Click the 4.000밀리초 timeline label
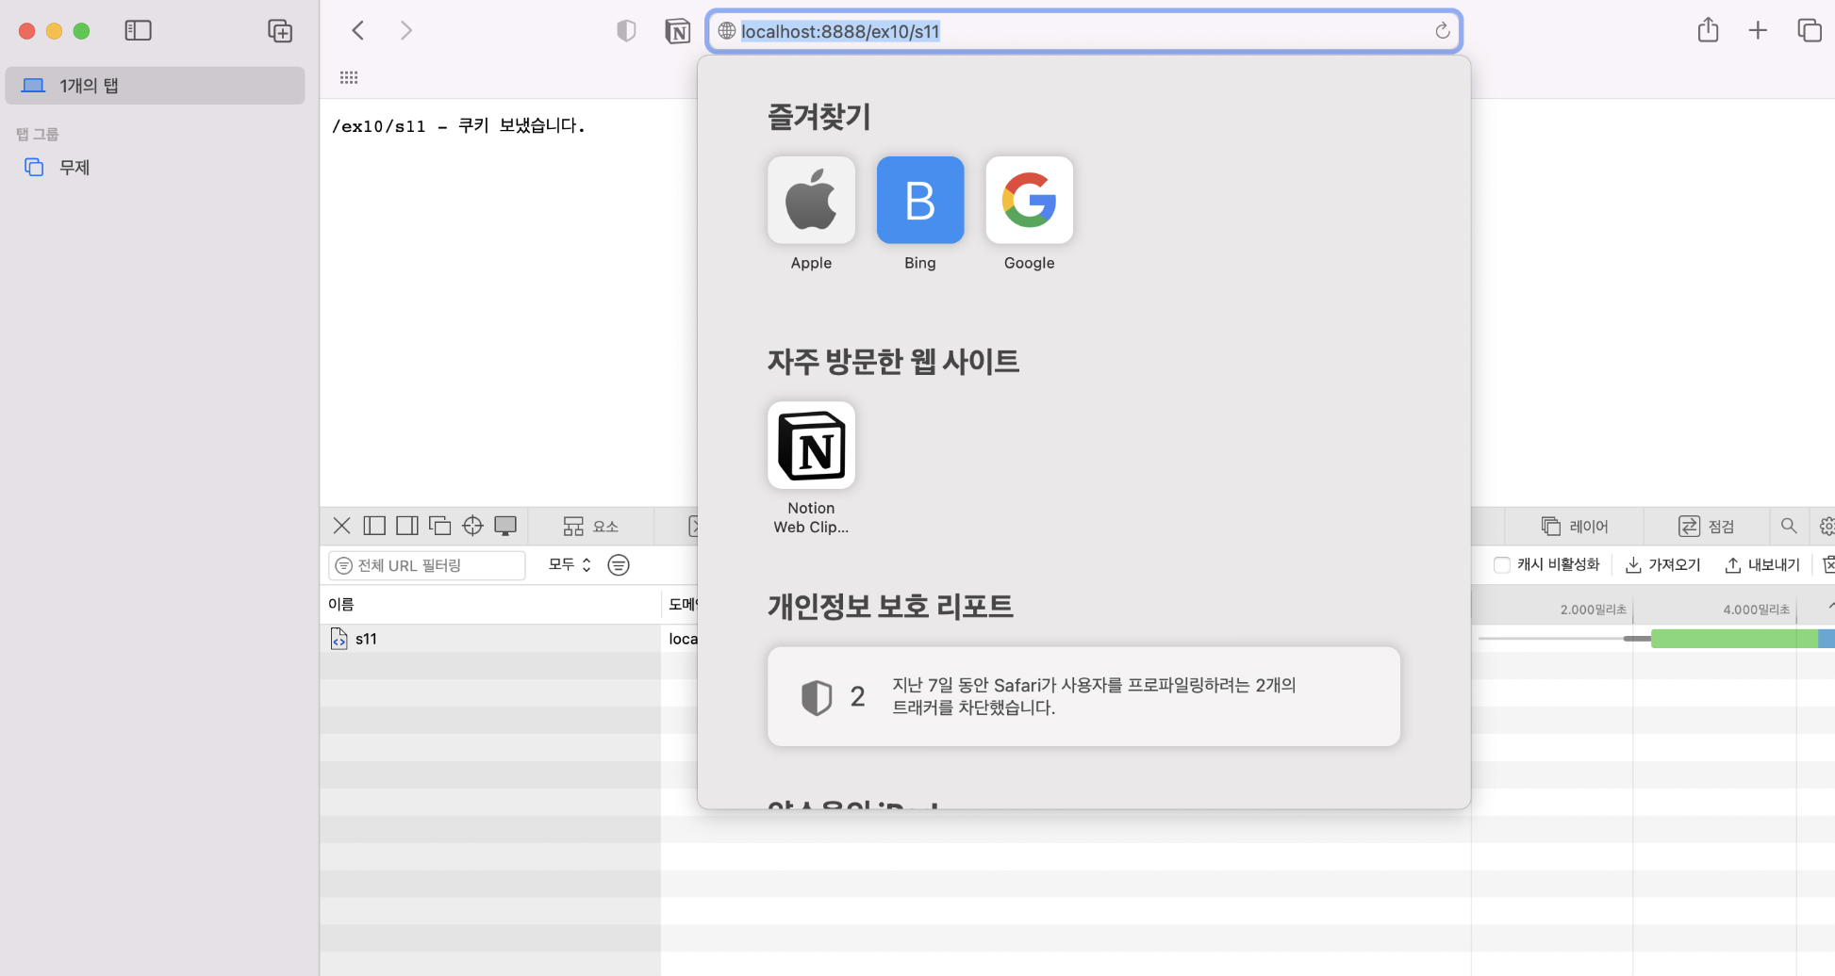The image size is (1835, 976). point(1756,610)
